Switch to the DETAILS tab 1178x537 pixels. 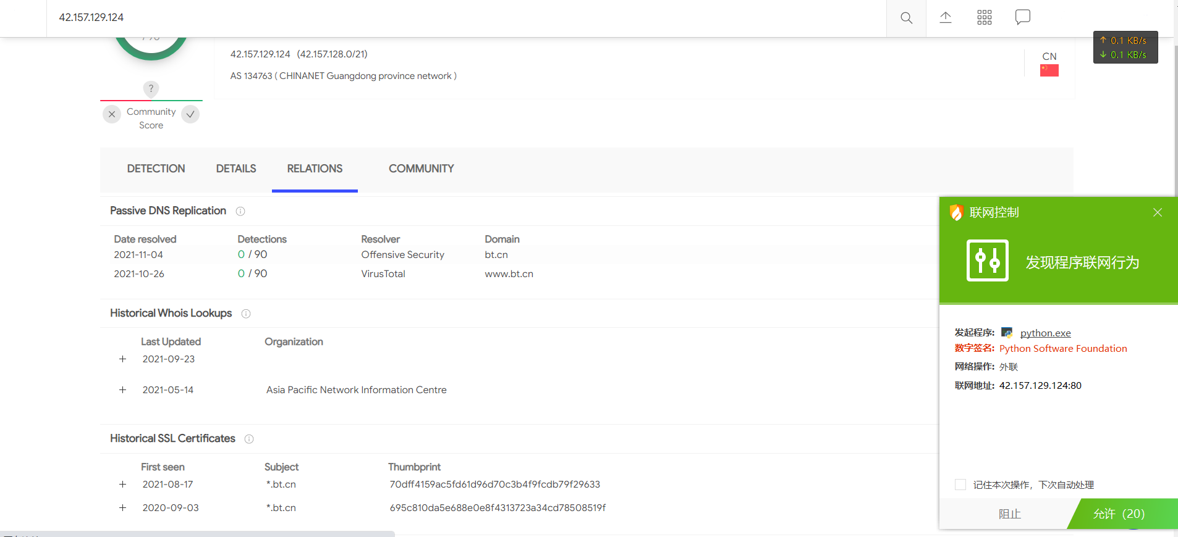[236, 169]
